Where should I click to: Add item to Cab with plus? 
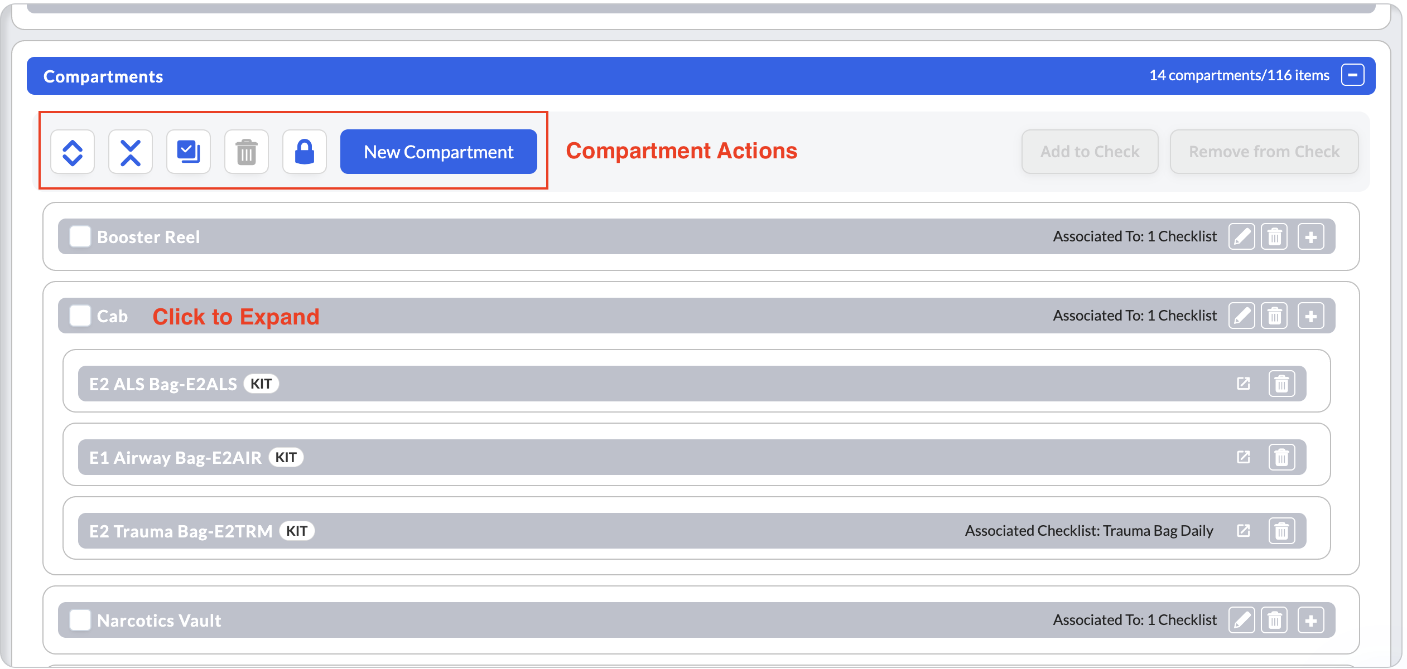pos(1311,316)
